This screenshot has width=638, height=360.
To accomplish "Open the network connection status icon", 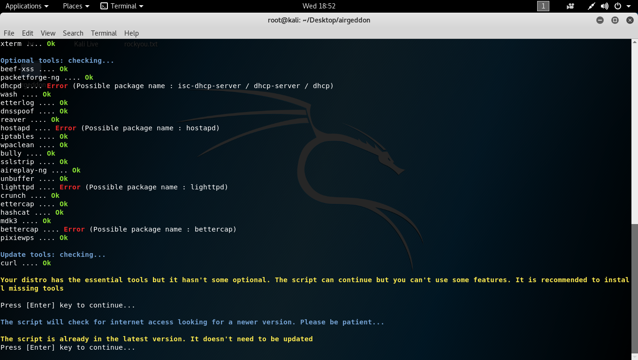I will (x=592, y=6).
